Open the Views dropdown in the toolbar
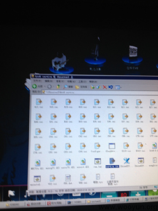This screenshot has height=211, width=158. coord(118,87)
